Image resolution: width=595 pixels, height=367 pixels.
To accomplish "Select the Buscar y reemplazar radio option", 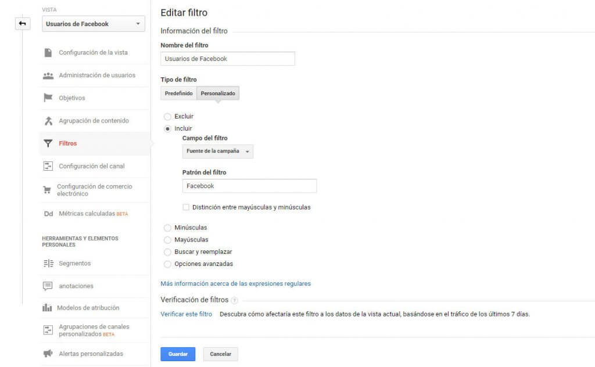I will [x=167, y=252].
